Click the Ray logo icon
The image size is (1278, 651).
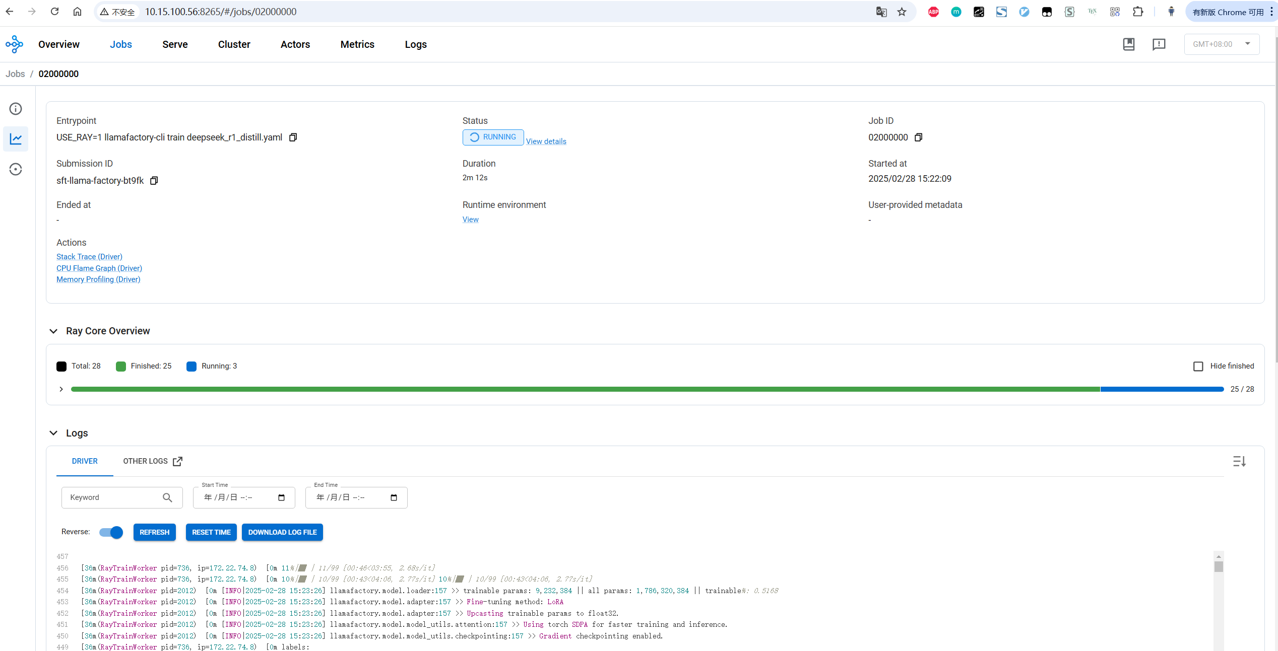click(x=15, y=44)
